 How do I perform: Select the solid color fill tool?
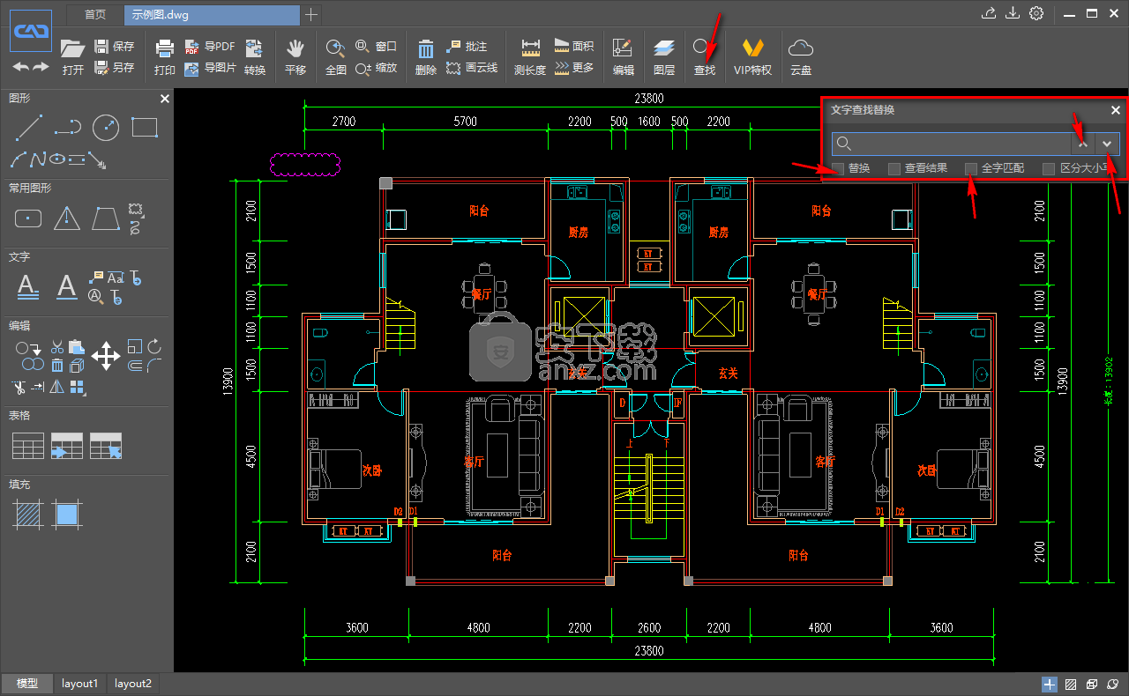tap(67, 514)
